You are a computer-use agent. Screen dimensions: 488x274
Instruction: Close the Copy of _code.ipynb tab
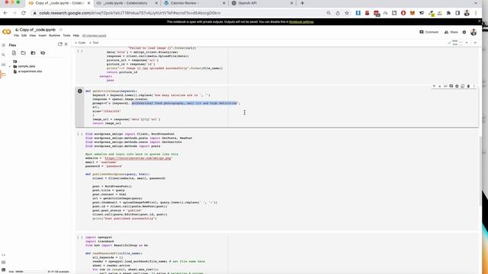point(88,3)
